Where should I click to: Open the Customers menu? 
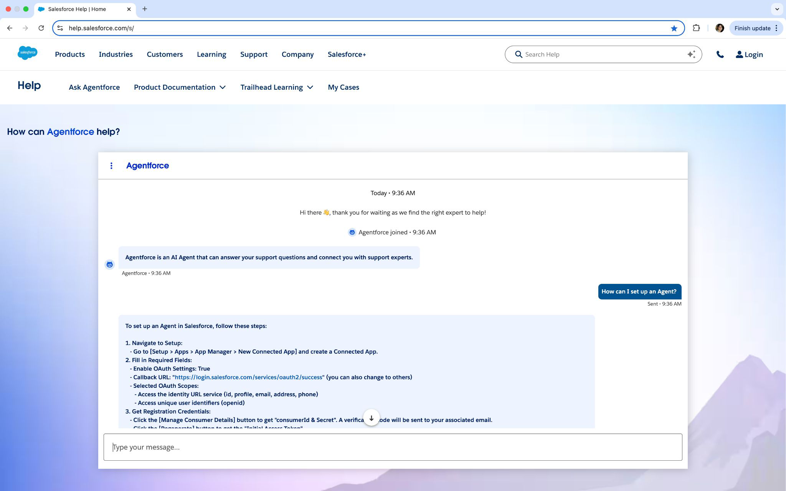point(165,54)
